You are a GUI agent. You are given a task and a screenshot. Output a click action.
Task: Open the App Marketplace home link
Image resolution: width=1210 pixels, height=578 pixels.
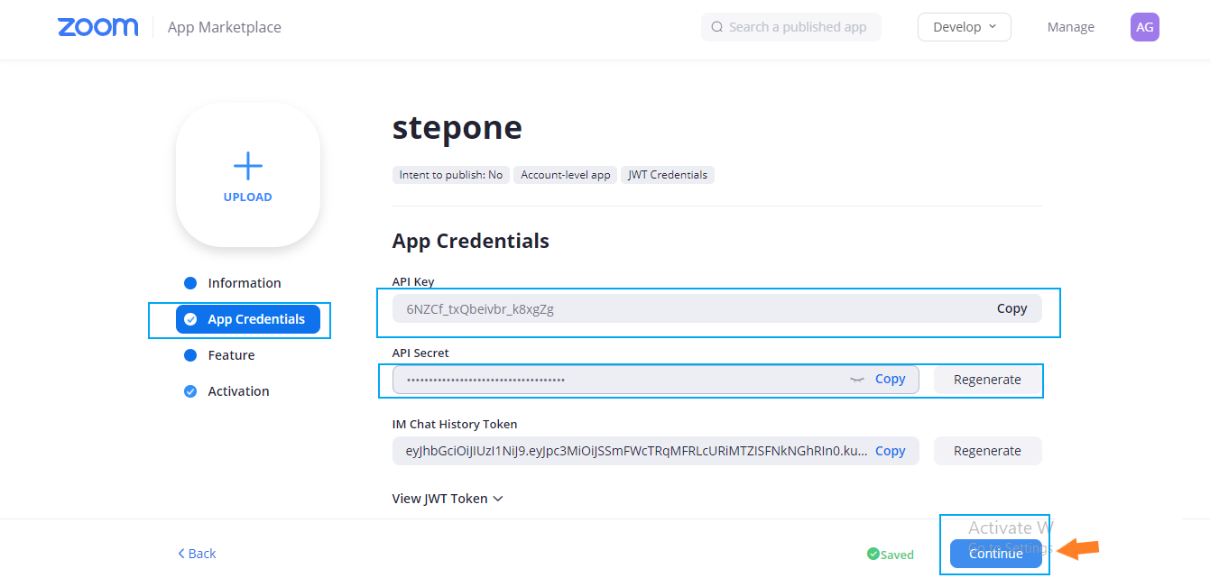(225, 27)
